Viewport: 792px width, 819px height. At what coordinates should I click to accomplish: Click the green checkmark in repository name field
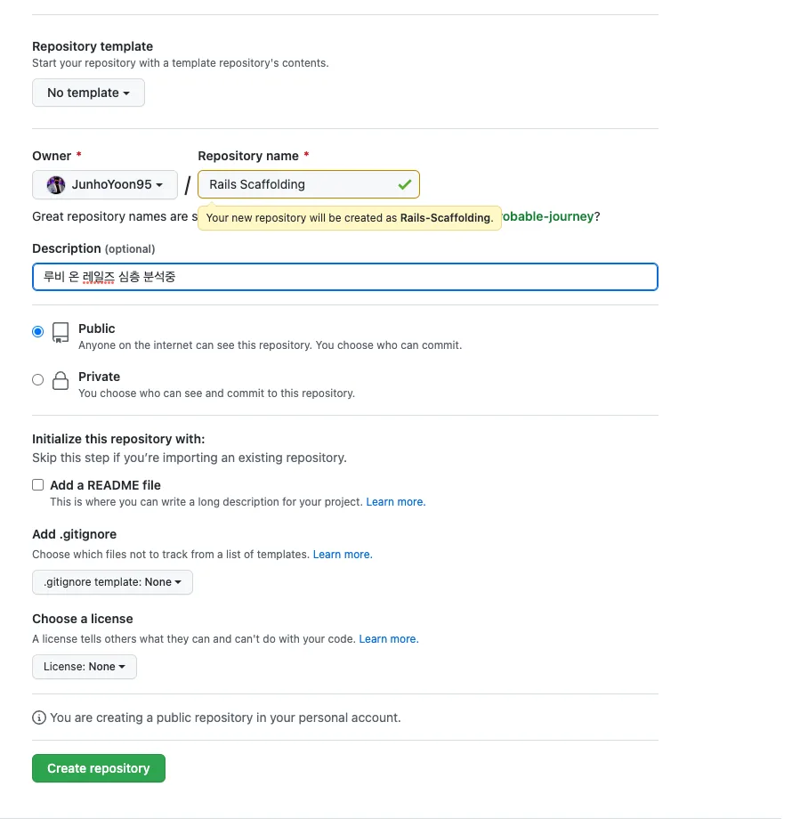tap(405, 184)
